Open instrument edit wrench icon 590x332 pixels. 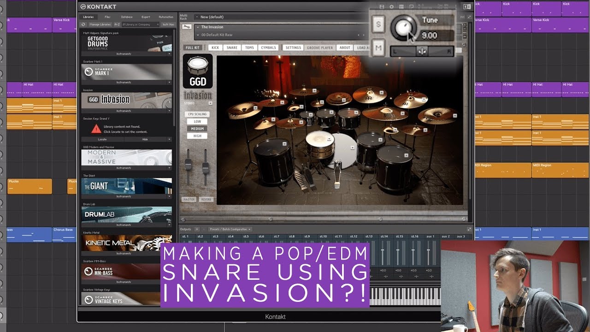[x=187, y=27]
